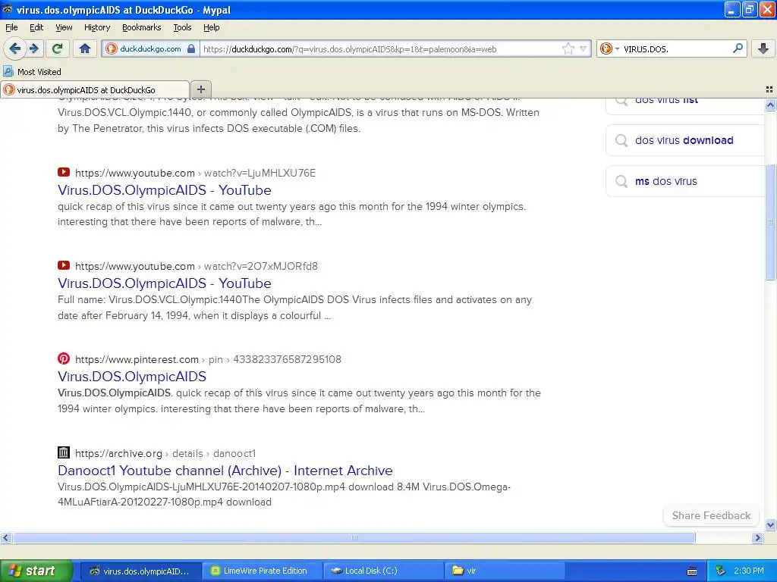This screenshot has height=582, width=777.
Task: Search related term 'dos virus download'
Action: tap(684, 140)
